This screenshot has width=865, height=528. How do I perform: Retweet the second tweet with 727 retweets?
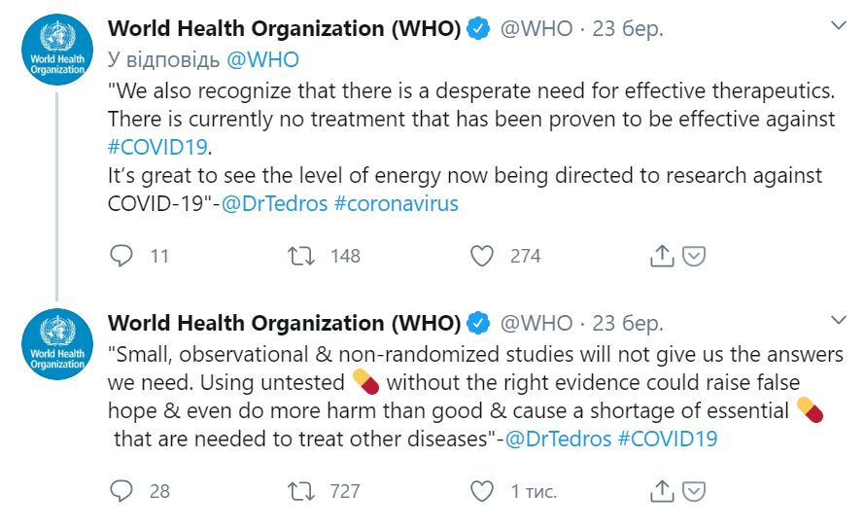click(301, 491)
